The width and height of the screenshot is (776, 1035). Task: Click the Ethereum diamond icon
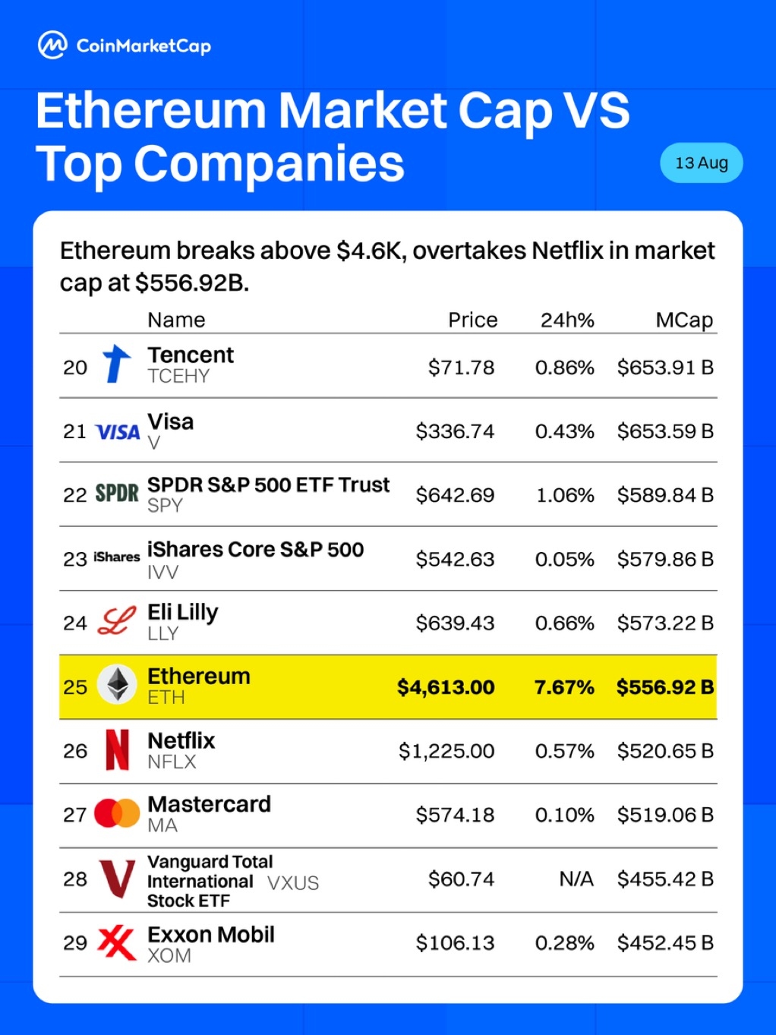click(x=118, y=684)
